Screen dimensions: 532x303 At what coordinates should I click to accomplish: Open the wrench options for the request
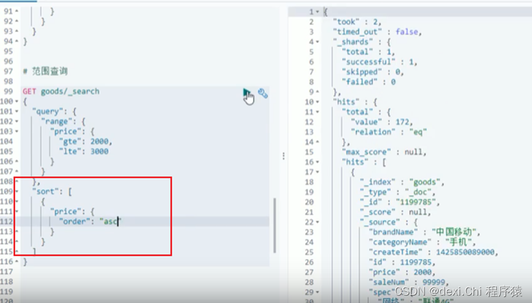point(263,93)
